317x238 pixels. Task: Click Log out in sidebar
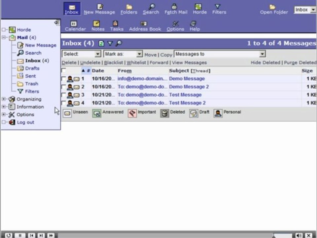(25, 122)
